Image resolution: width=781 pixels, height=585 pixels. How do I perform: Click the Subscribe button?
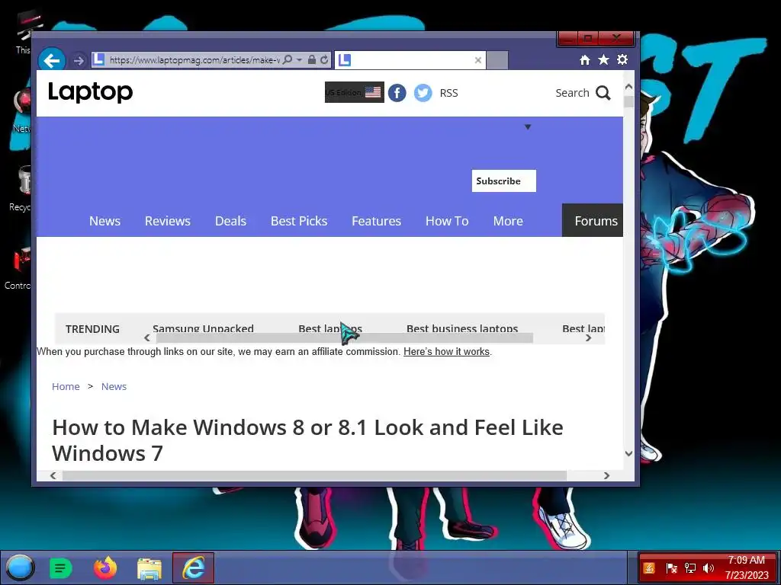coord(503,181)
